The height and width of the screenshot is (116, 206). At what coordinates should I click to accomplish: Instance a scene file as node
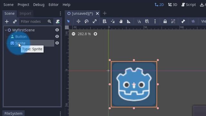pos(15,22)
